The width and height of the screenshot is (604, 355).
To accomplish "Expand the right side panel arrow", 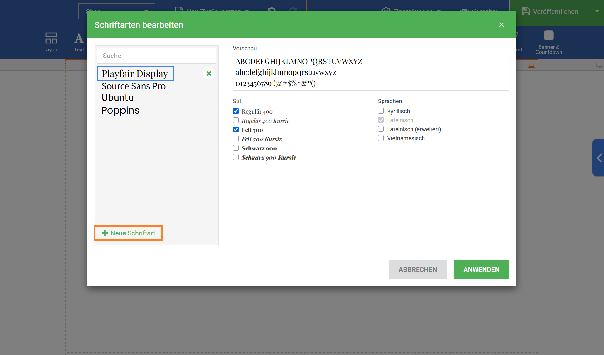I will 599,158.
